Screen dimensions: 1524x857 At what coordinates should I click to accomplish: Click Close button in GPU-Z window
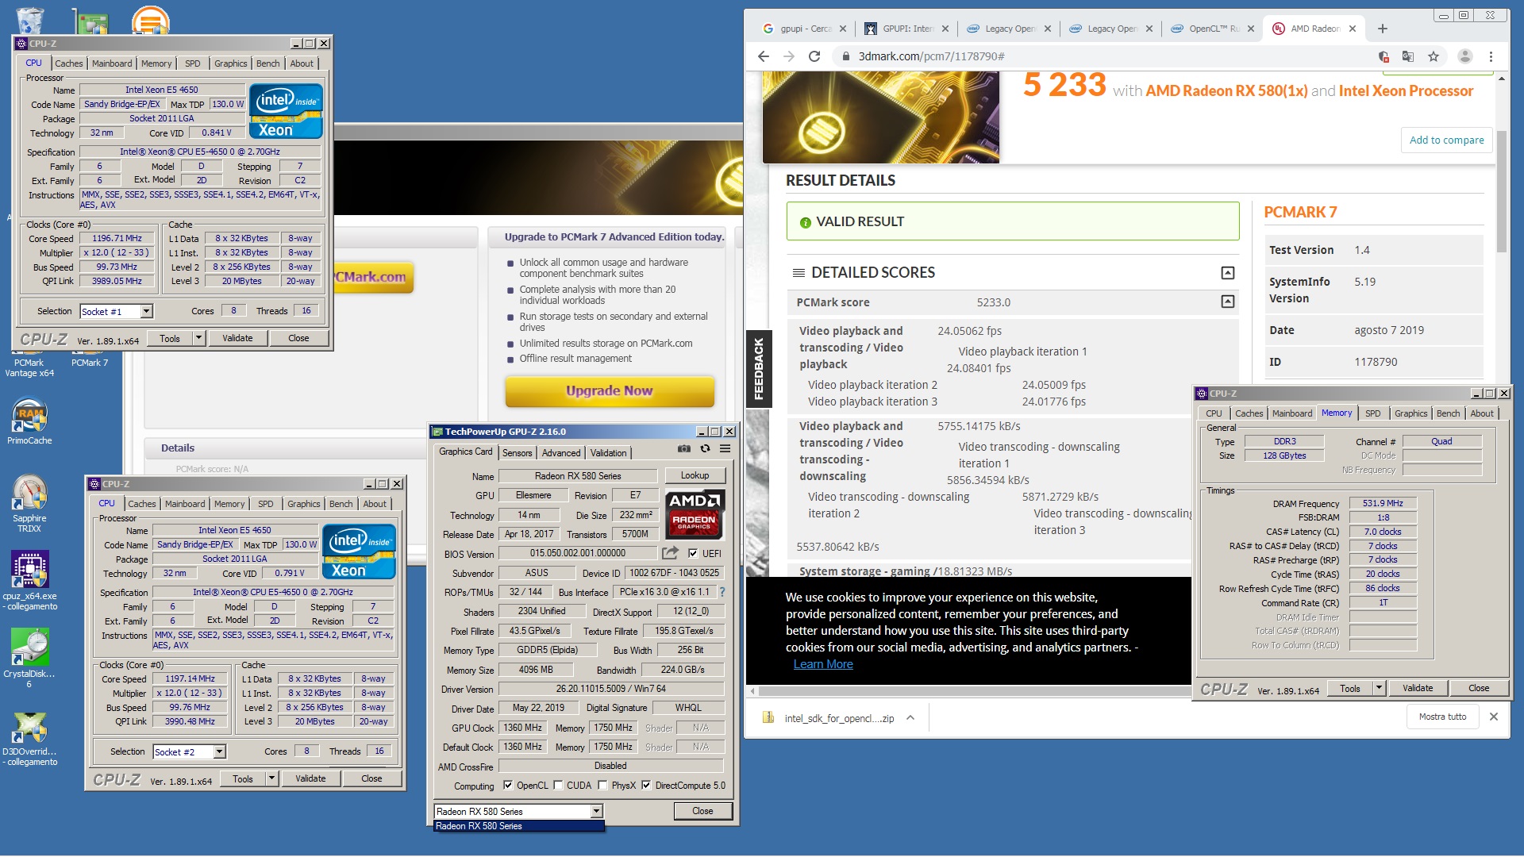702,811
